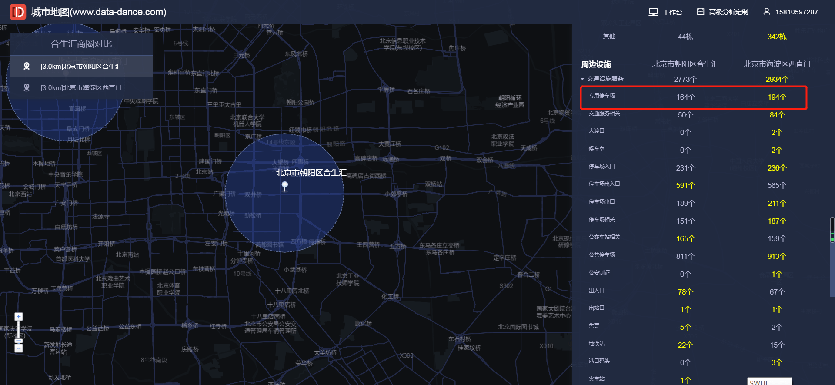The image size is (835, 385).
Task: Click the 工作台 text link
Action: pos(672,12)
